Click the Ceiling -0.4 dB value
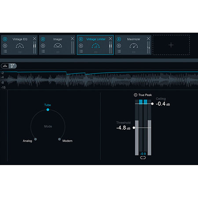 [163, 104]
